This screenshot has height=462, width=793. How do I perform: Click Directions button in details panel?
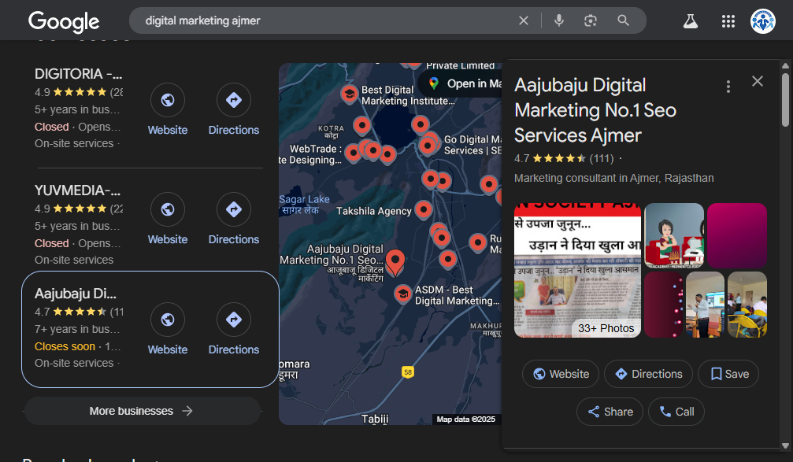point(648,374)
